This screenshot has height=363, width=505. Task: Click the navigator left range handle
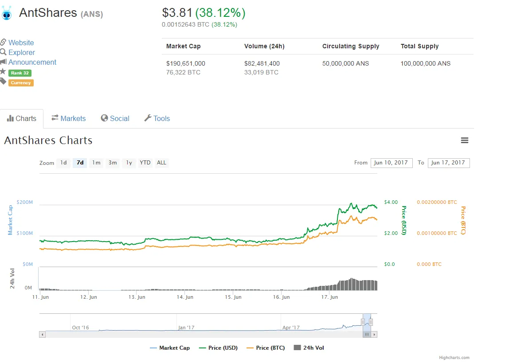click(363, 322)
